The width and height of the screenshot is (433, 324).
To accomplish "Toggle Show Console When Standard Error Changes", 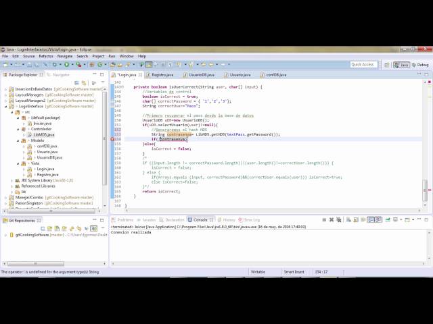I will coord(378,219).
